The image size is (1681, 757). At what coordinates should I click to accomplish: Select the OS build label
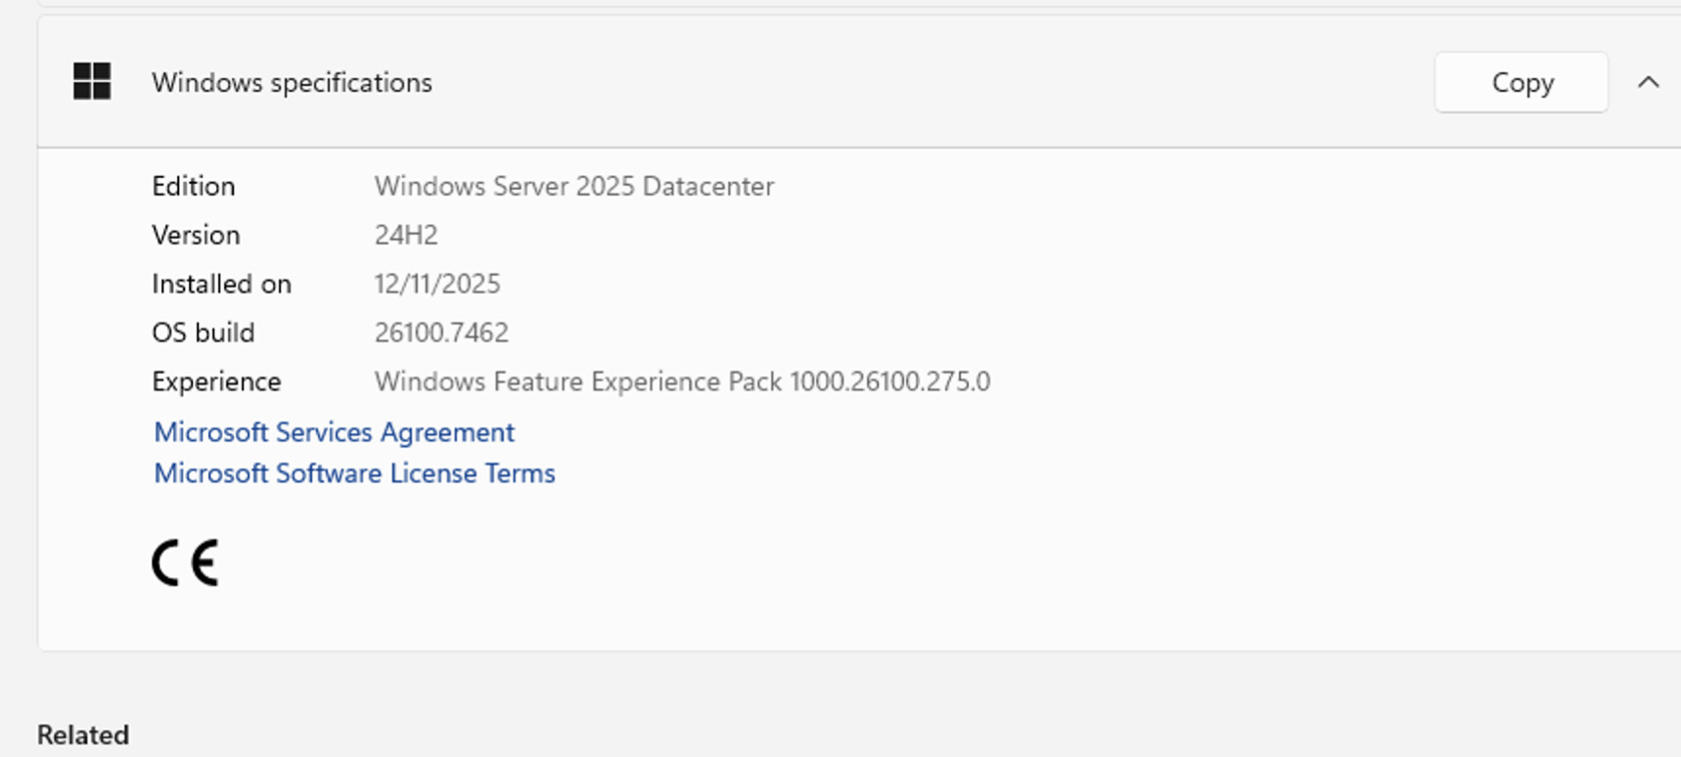(203, 333)
